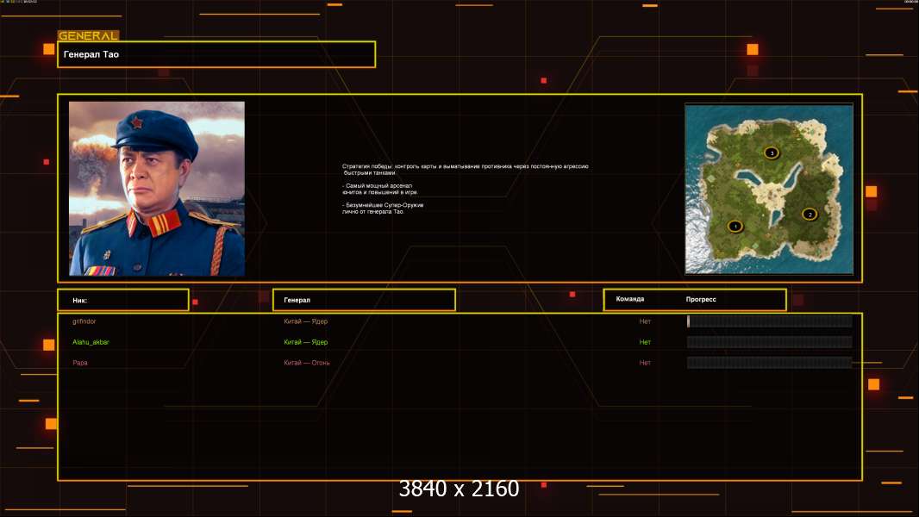Click 'Китай — Огонь' in Papa row
This screenshot has width=919, height=517.
tap(307, 363)
